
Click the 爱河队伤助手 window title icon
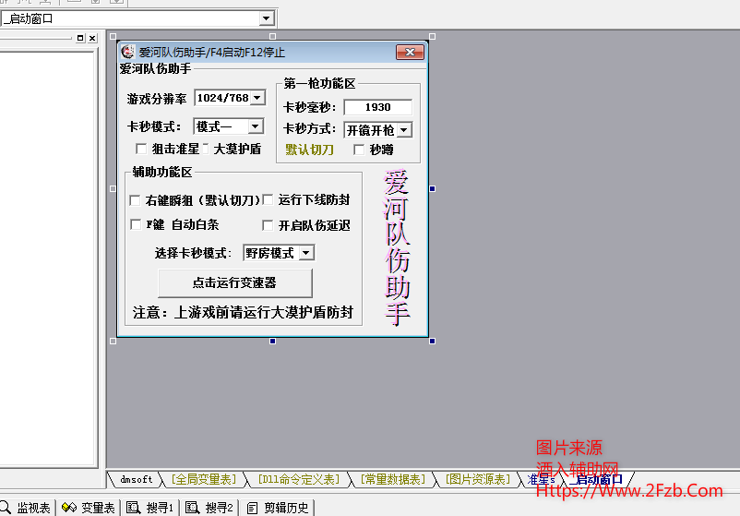coord(128,53)
